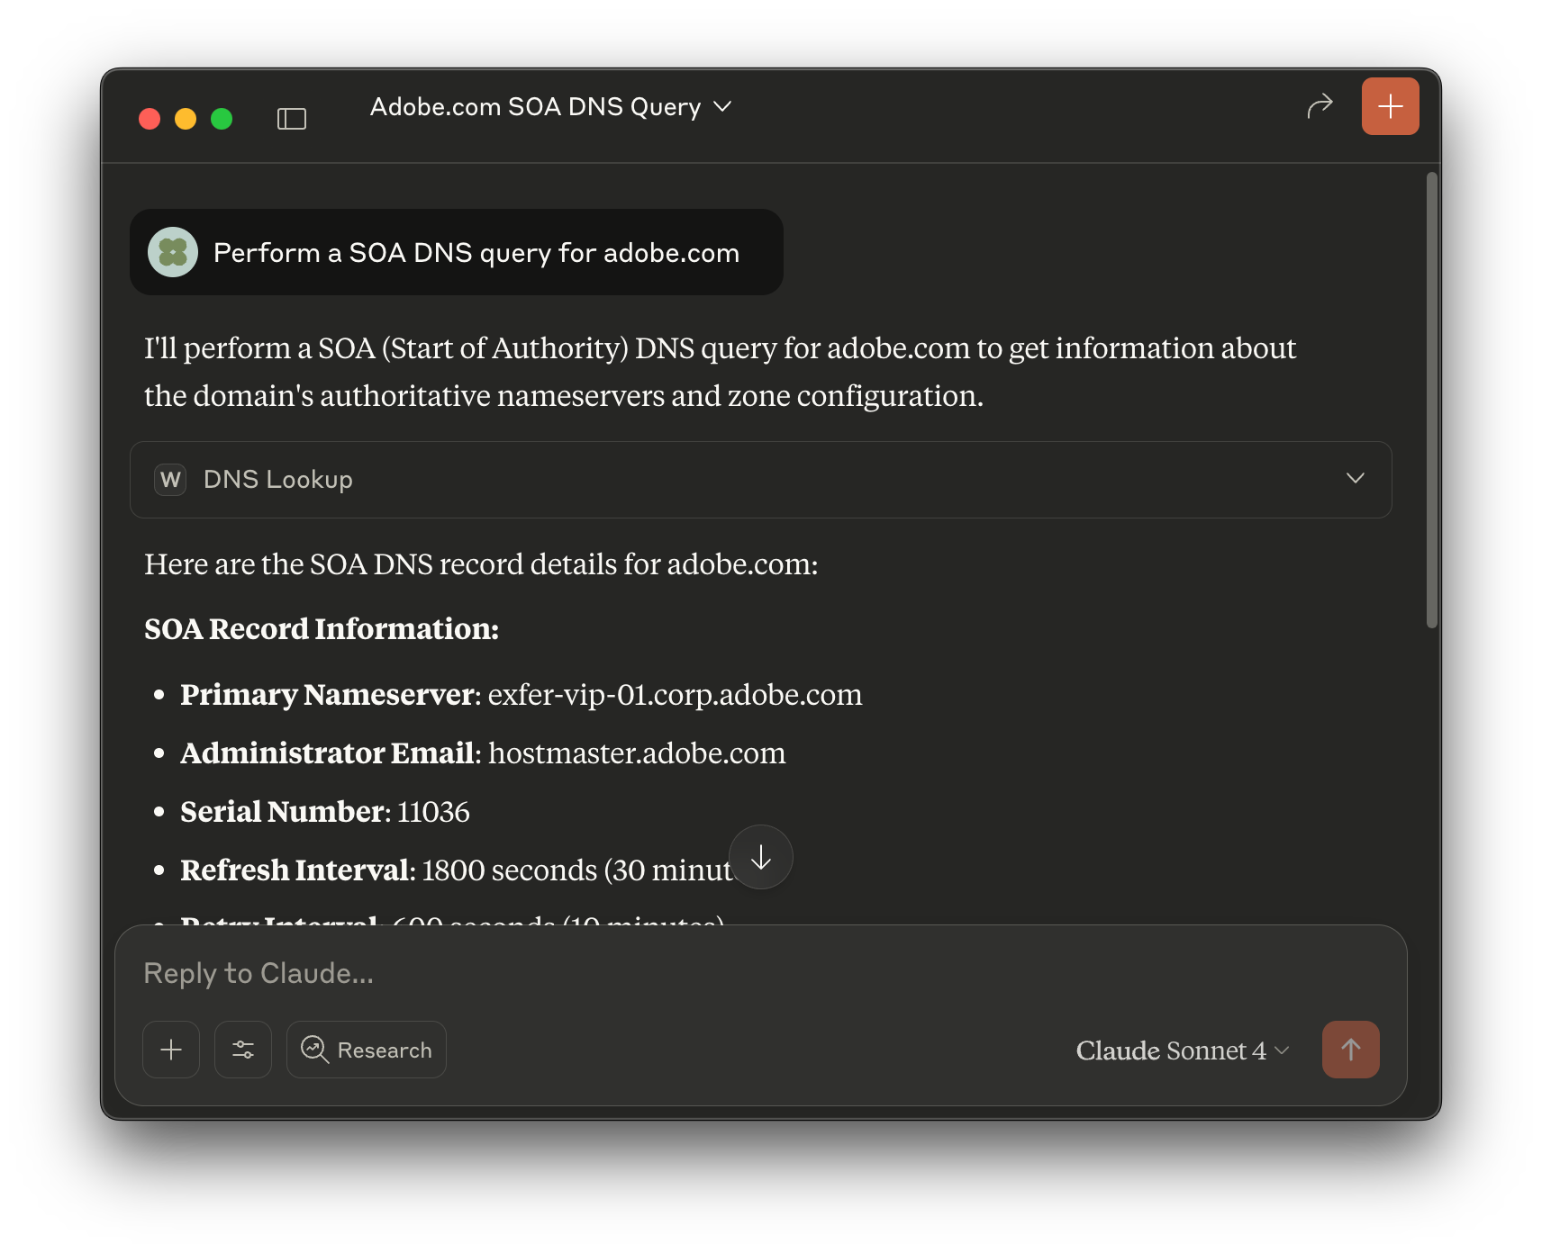Enable the Research mode button
Image resolution: width=1542 pixels, height=1253 pixels.
coord(367,1050)
